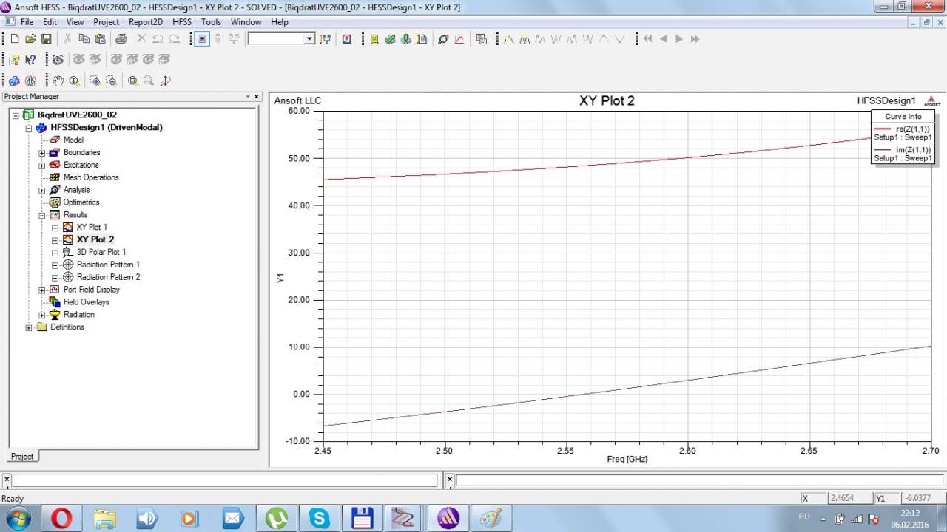Select the Pan hand tool

tap(58, 81)
